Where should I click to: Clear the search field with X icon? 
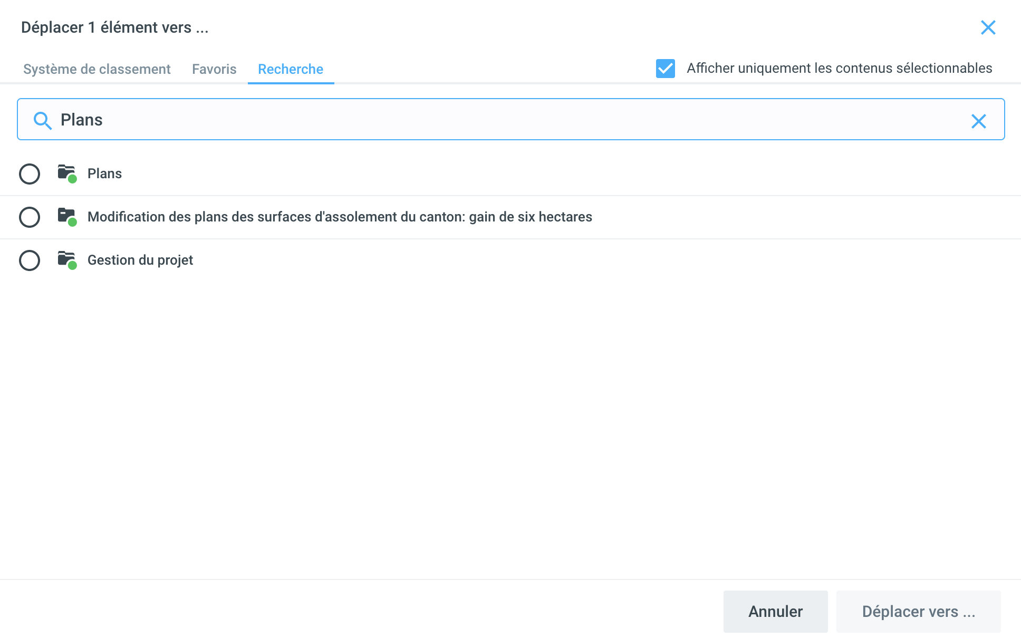(x=978, y=121)
